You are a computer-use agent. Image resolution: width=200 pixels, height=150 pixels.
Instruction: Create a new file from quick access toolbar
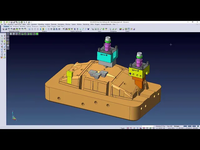pyautogui.click(x=4, y=22)
